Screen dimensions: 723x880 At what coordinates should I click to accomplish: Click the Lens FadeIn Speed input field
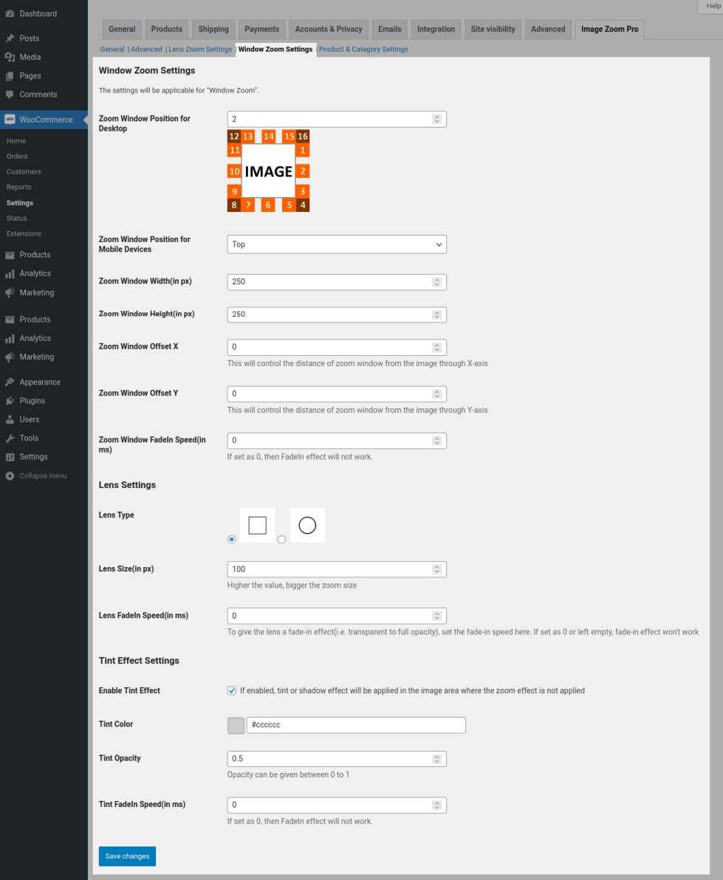pyautogui.click(x=337, y=616)
